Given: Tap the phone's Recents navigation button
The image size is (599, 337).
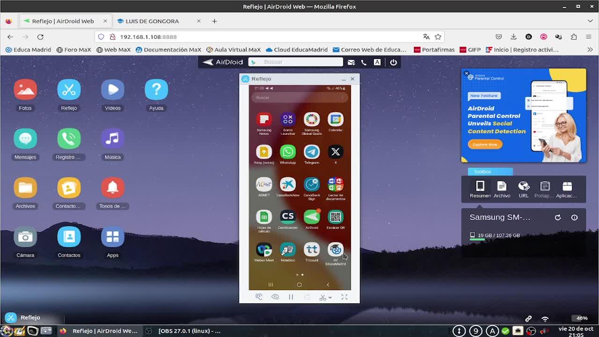Looking at the screenshot, I should [270, 285].
